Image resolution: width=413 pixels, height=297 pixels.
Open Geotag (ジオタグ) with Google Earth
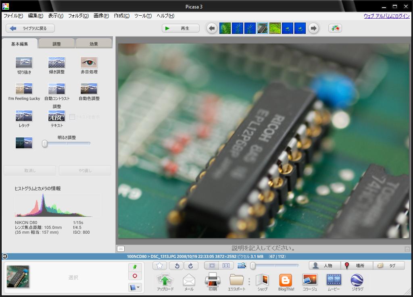357,280
